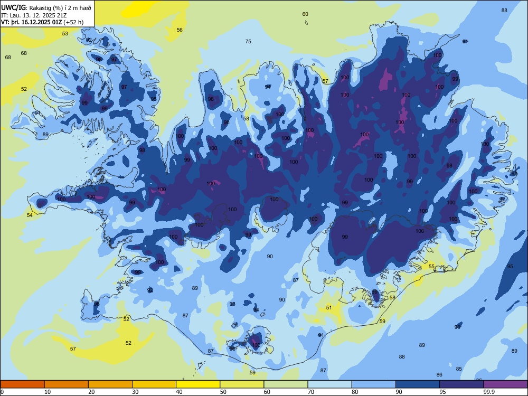Select the bright yellow 40–50 legend band
Screen dimensions: 528x396
click(x=198, y=384)
